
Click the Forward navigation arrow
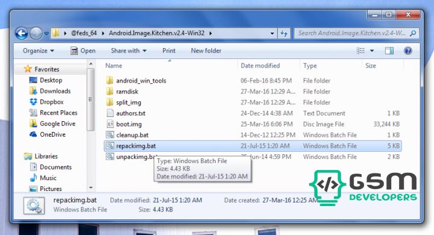click(36, 33)
